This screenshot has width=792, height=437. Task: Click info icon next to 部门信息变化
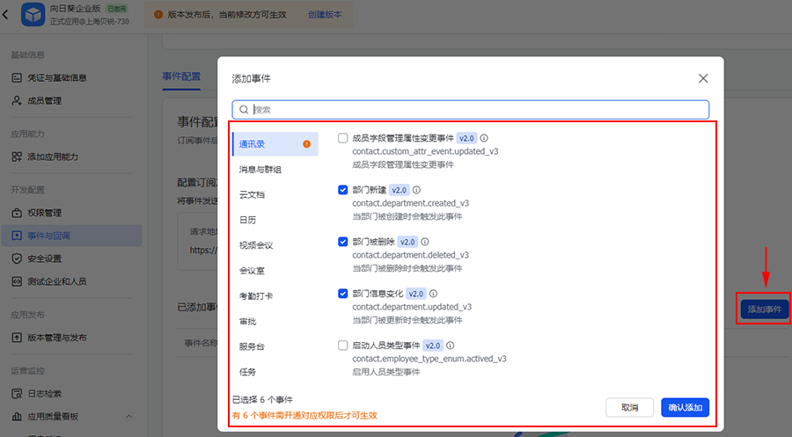pos(433,294)
